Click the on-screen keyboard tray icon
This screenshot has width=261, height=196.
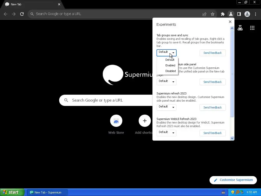(223, 192)
